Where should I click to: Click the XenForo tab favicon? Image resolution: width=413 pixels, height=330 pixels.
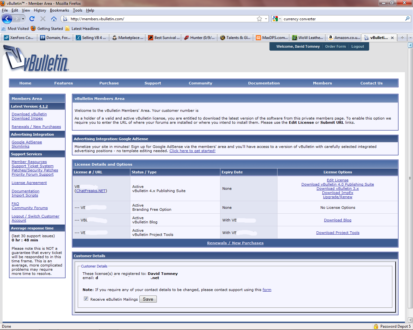(6, 38)
